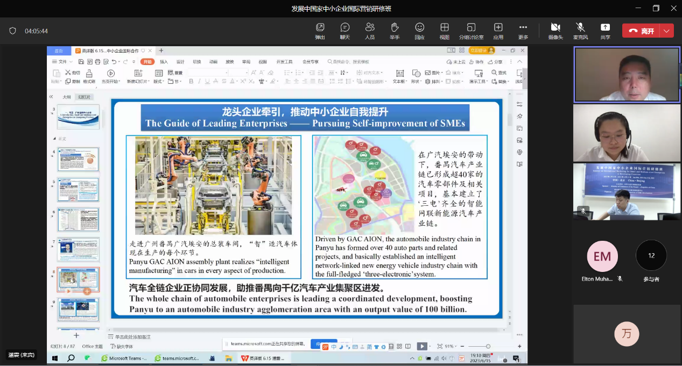Click the WPS redo arrow

pos(126,62)
